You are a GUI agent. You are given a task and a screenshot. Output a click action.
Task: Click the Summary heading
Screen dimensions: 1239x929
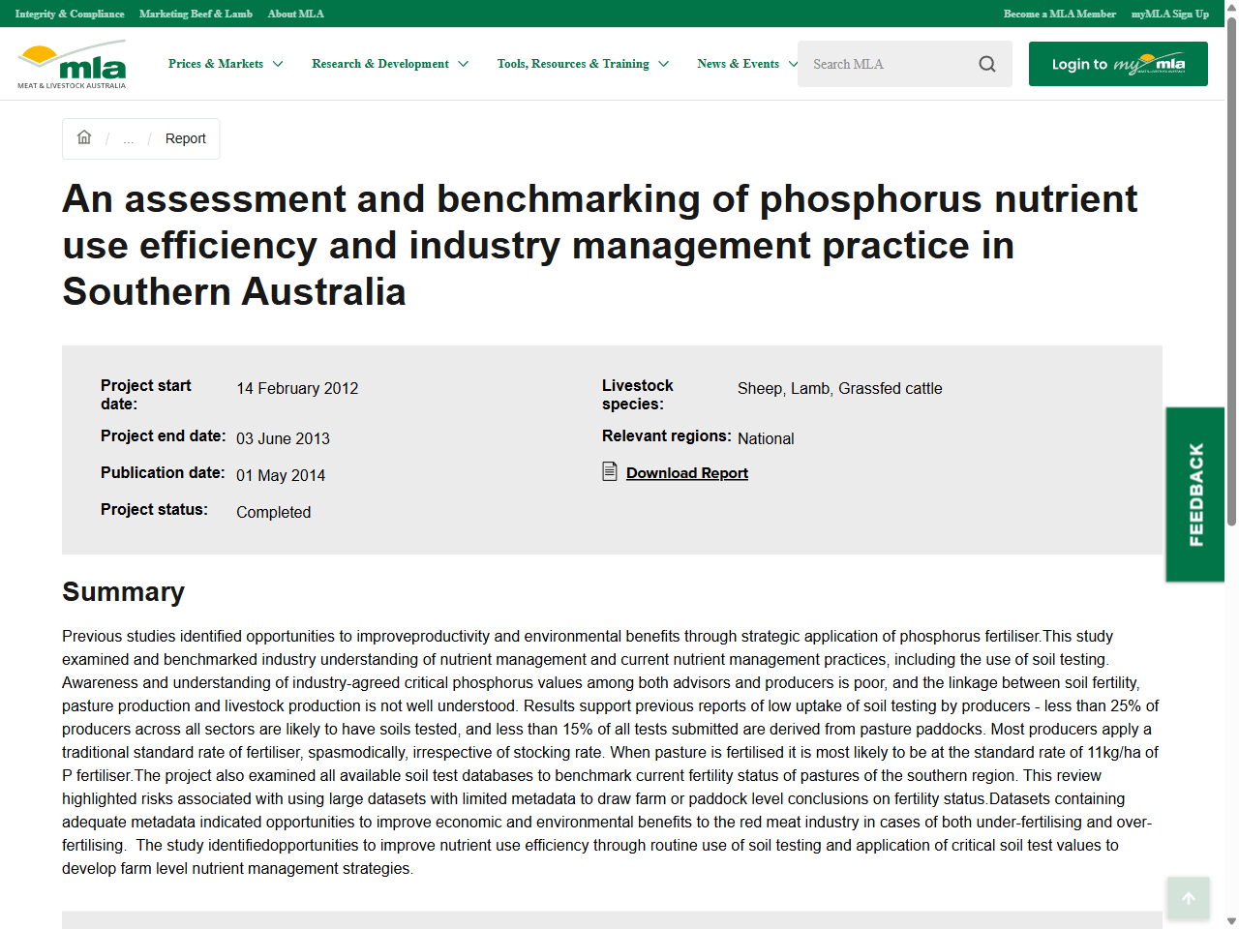[x=123, y=591]
